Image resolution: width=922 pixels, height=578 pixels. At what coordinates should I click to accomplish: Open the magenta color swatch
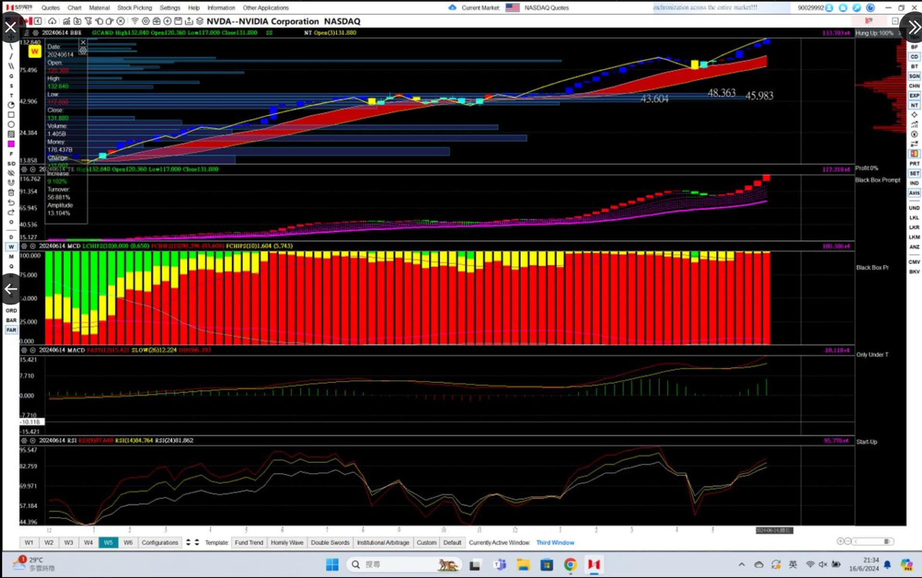pyautogui.click(x=11, y=144)
